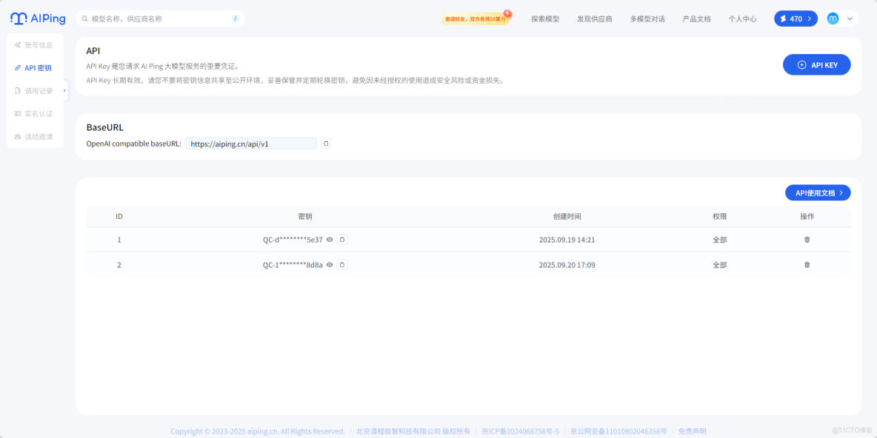This screenshot has height=438, width=877.
Task: Copy the OpenAI compatible baseURL
Action: (325, 143)
